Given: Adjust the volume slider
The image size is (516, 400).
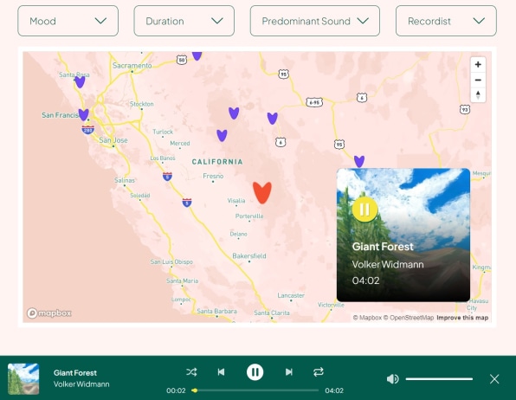Looking at the screenshot, I should [439, 379].
